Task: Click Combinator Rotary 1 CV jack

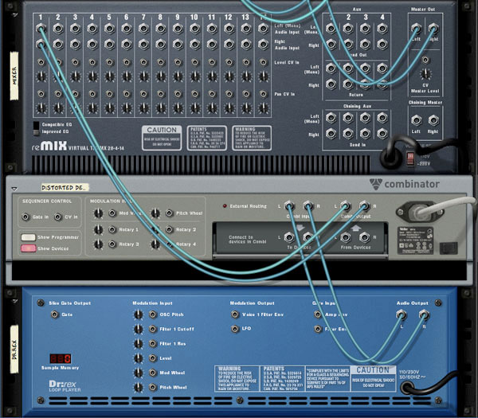Action: pyautogui.click(x=112, y=229)
